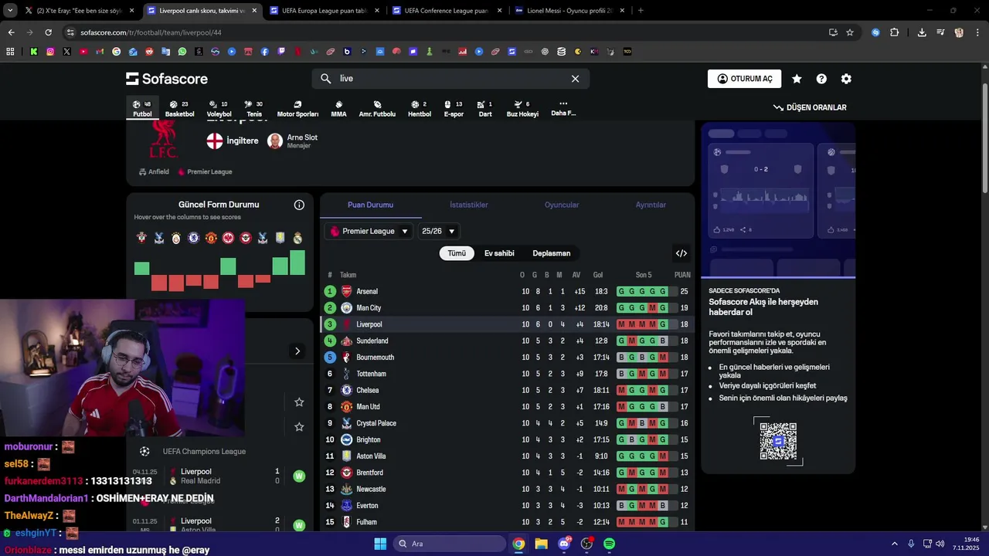This screenshot has height=556, width=989.
Task: Open the browser tab search dropdown
Action: (10, 11)
